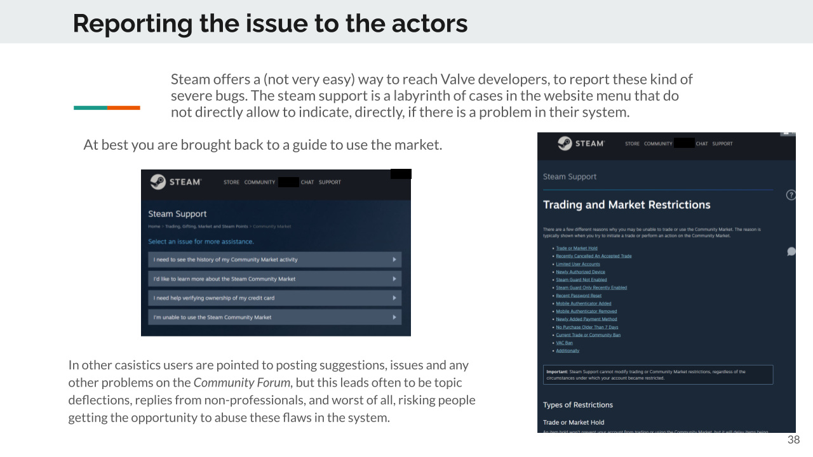Screen dimensions: 813x457
Task: Open SUPPORT menu above the issue selection list
Action: click(x=330, y=182)
